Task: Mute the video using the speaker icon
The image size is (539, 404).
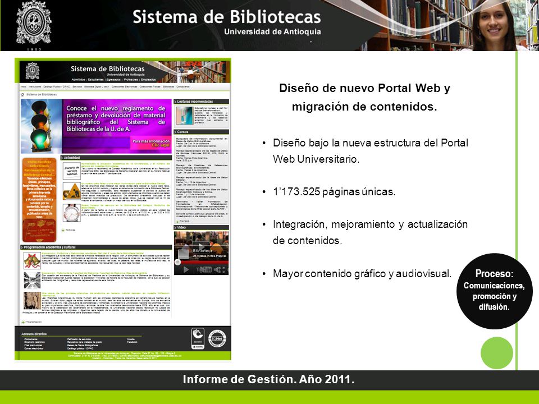Action: pos(216,270)
